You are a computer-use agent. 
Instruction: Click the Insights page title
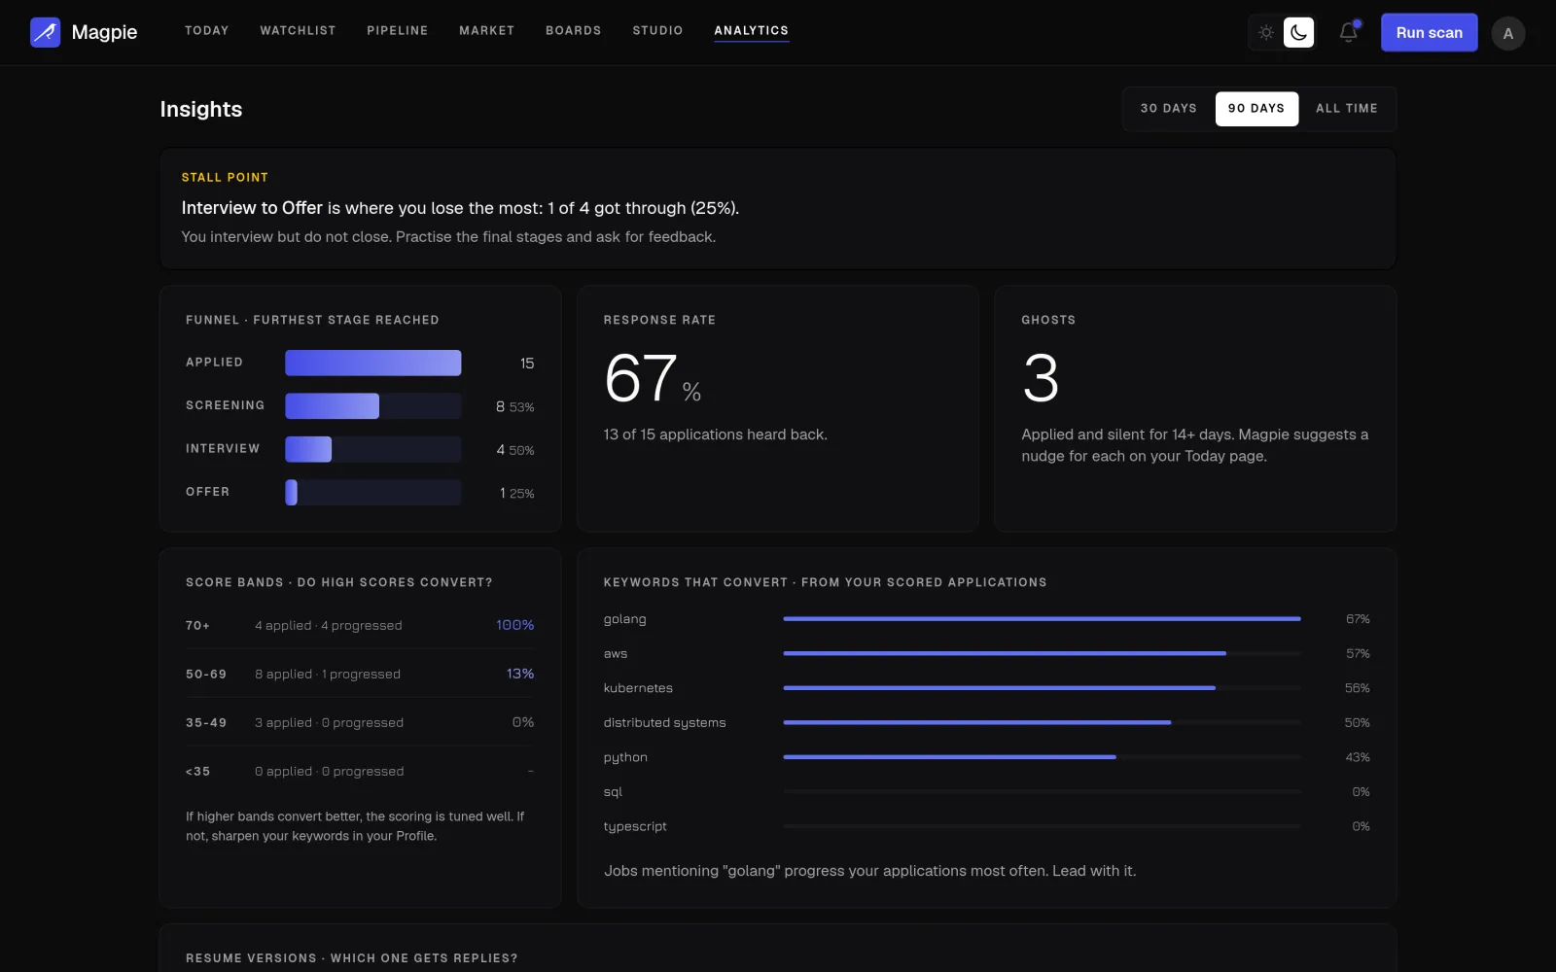pyautogui.click(x=201, y=109)
